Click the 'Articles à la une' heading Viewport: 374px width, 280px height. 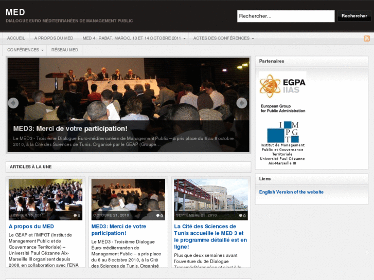coord(30,167)
